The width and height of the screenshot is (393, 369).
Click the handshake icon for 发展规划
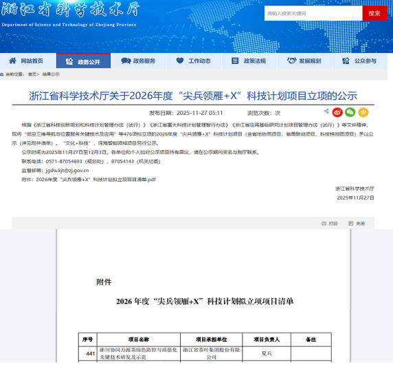[x=291, y=61]
